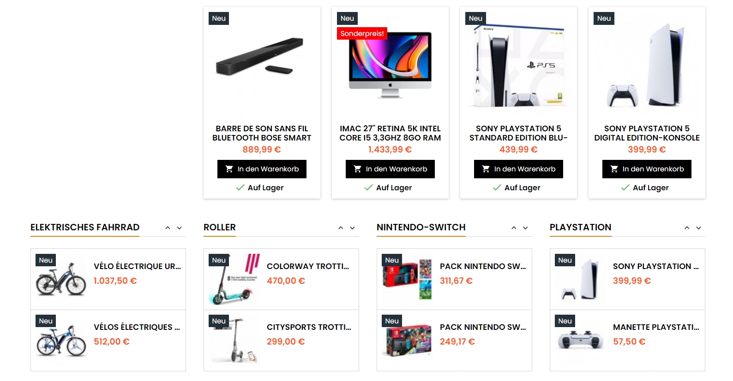733x381 pixels.
Task: Add PlayStation 5 Digital Edition to cart
Action: click(x=647, y=169)
